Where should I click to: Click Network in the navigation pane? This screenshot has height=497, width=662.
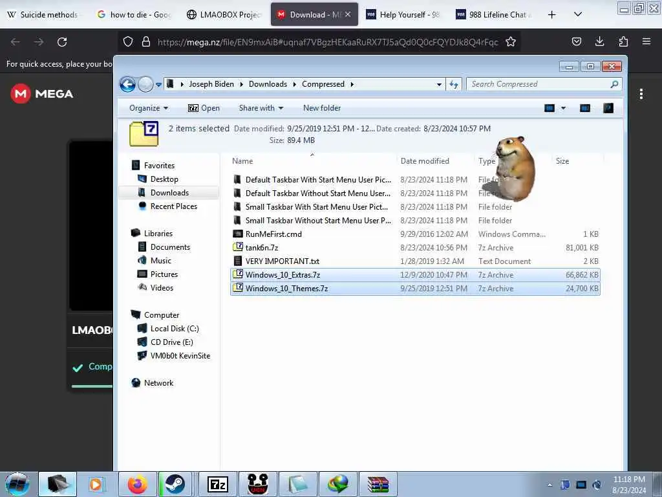tap(158, 383)
